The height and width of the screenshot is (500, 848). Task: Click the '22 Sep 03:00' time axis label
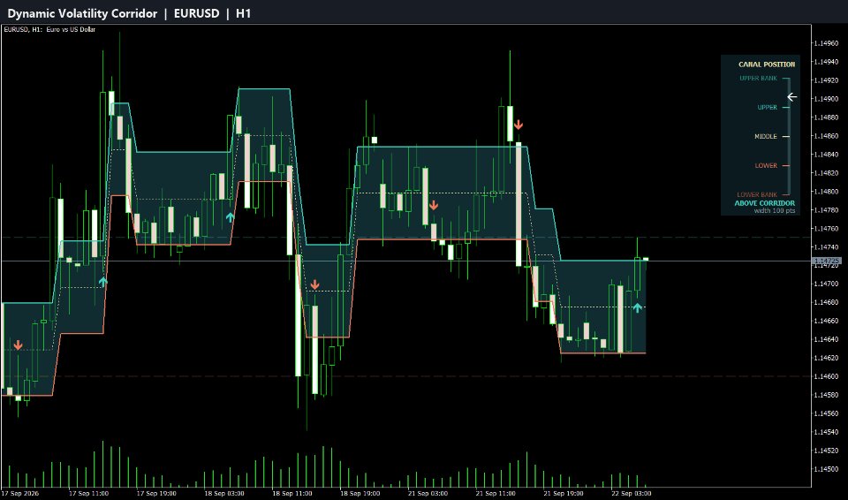pos(631,494)
